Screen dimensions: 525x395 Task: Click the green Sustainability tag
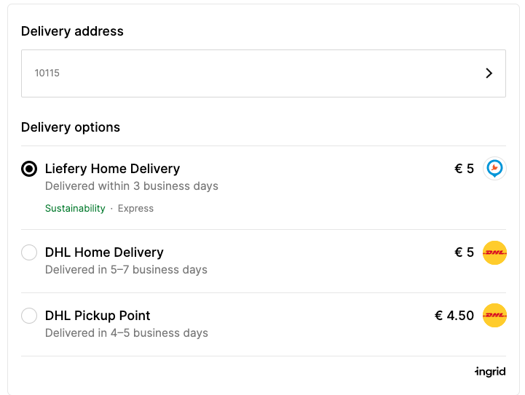[75, 208]
